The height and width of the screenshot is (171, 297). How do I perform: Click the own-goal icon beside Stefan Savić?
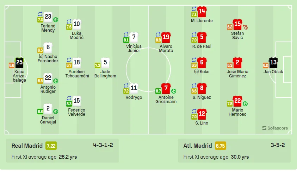pyautogui.click(x=245, y=27)
